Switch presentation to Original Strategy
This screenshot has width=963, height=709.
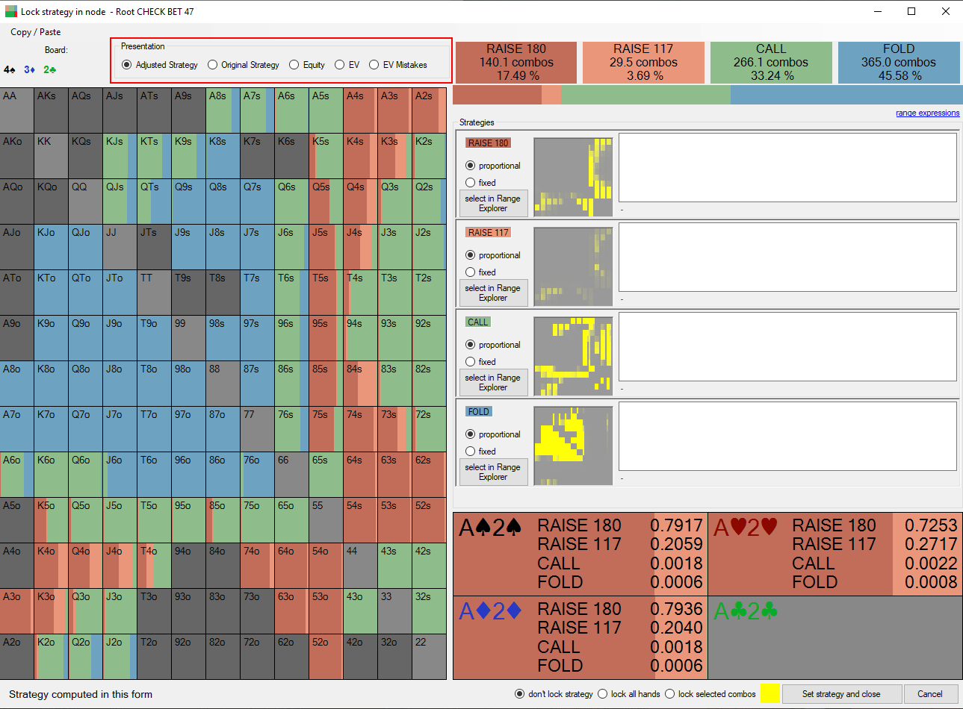[244, 65]
